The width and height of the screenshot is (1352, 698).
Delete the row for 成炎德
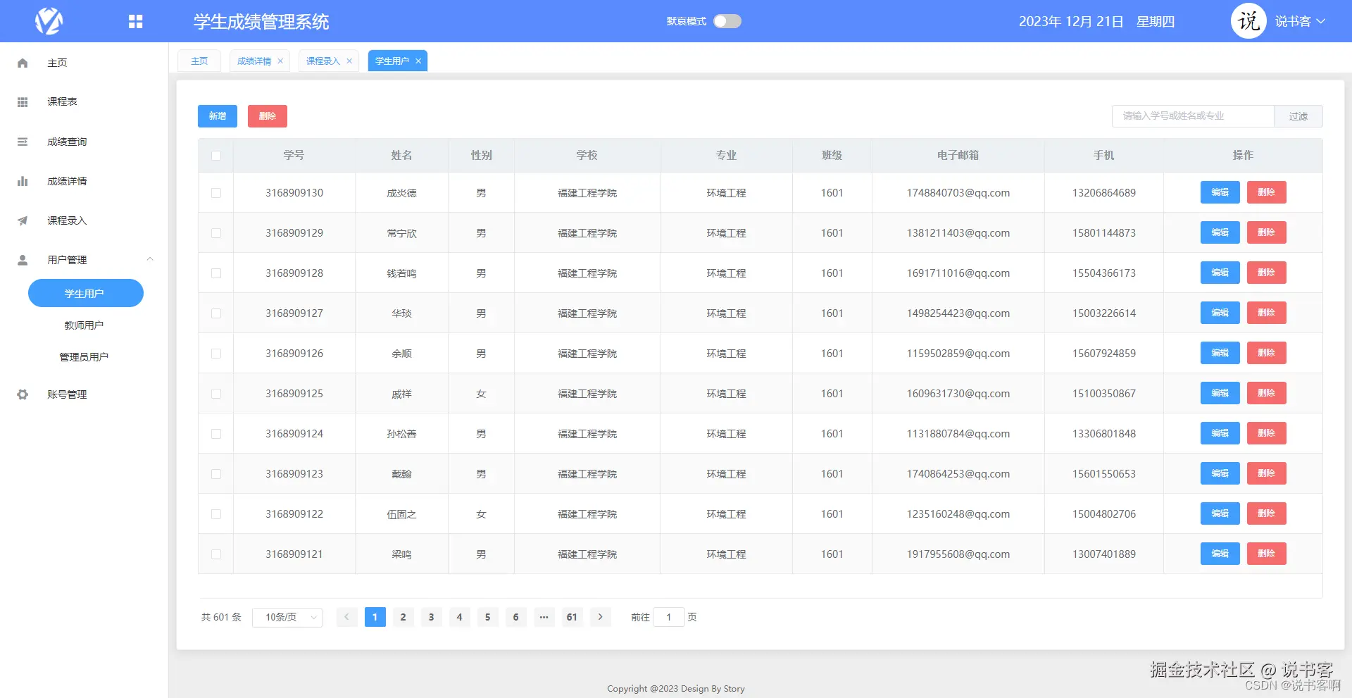click(1267, 192)
